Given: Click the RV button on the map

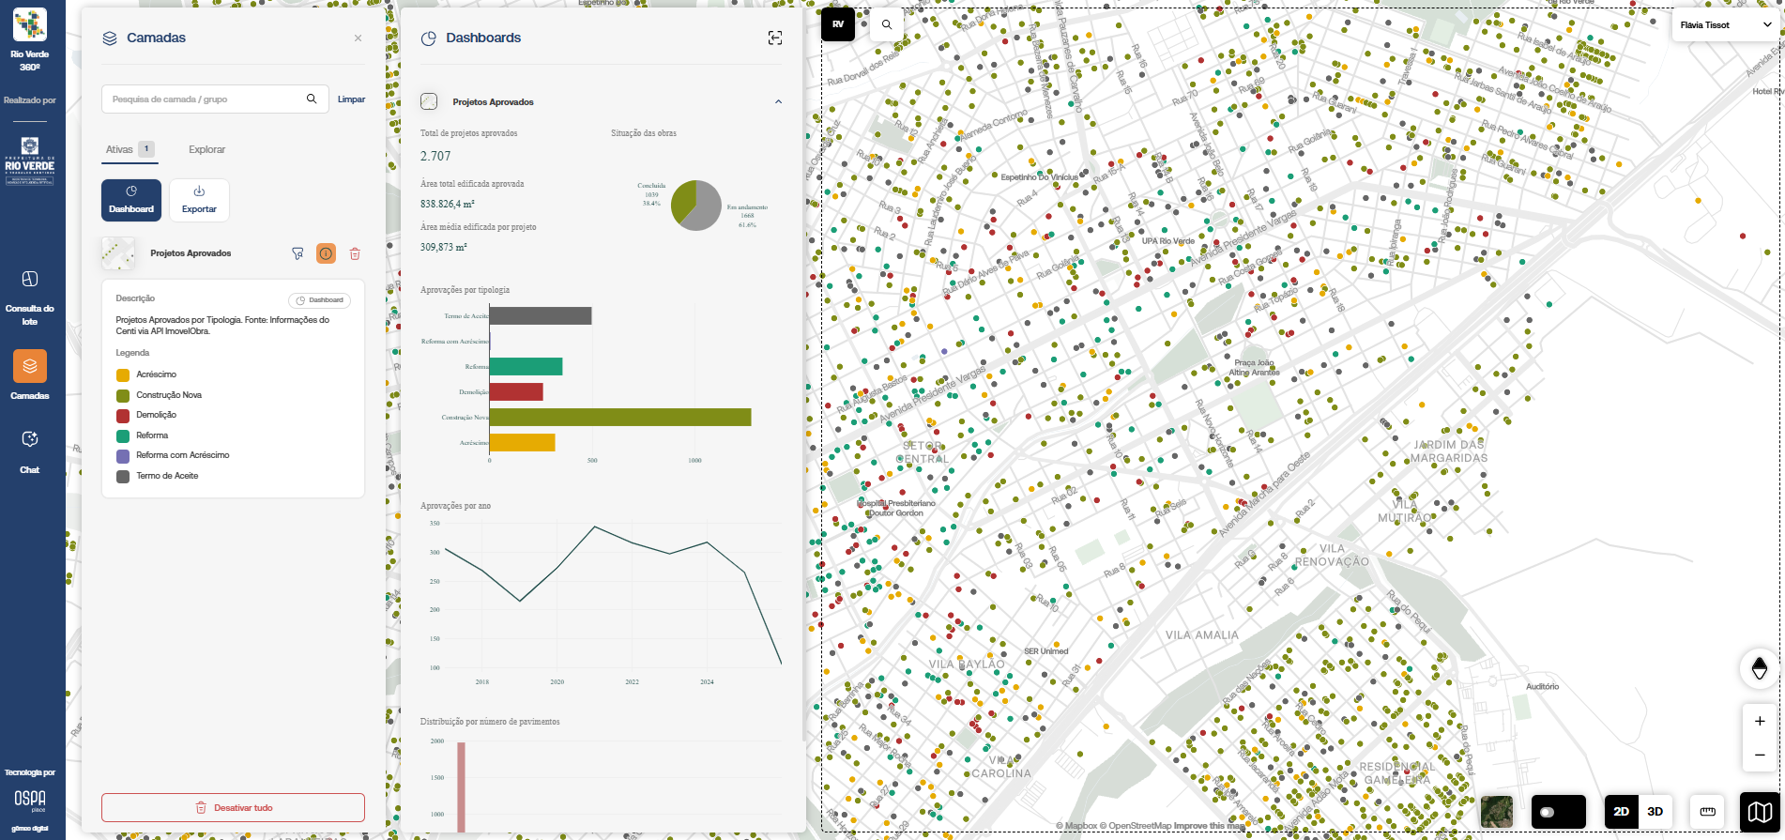Looking at the screenshot, I should click(x=838, y=24).
